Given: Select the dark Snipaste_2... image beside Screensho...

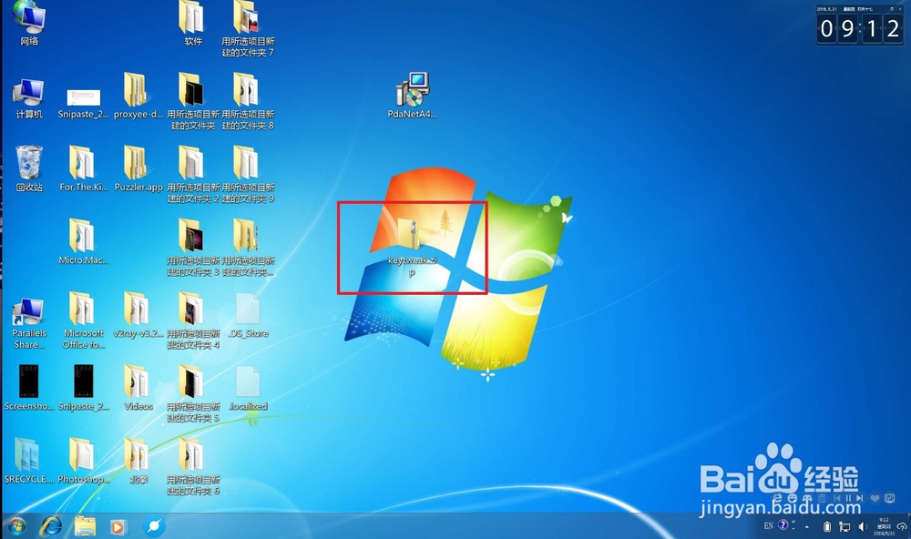Looking at the screenshot, I should 84,389.
